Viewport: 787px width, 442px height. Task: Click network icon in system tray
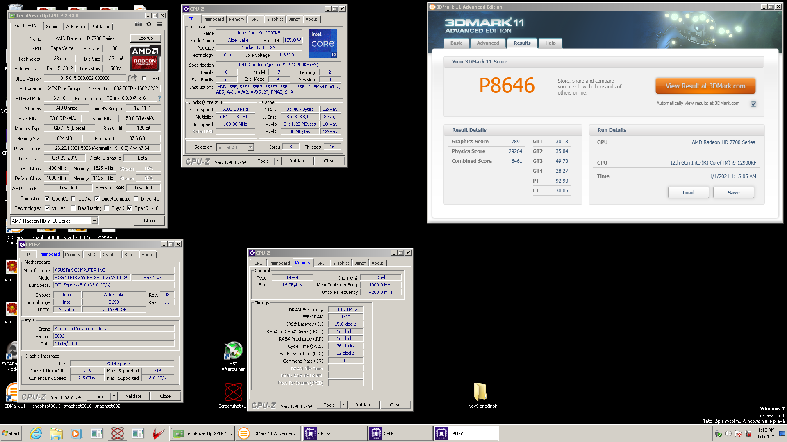click(748, 433)
